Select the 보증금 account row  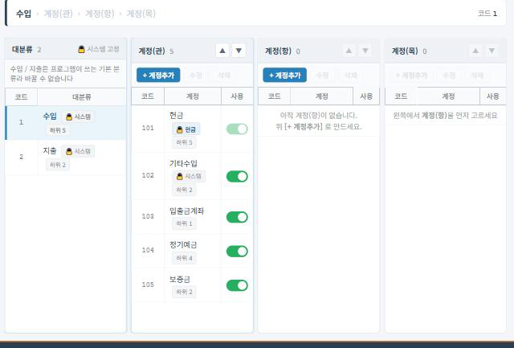pos(193,285)
